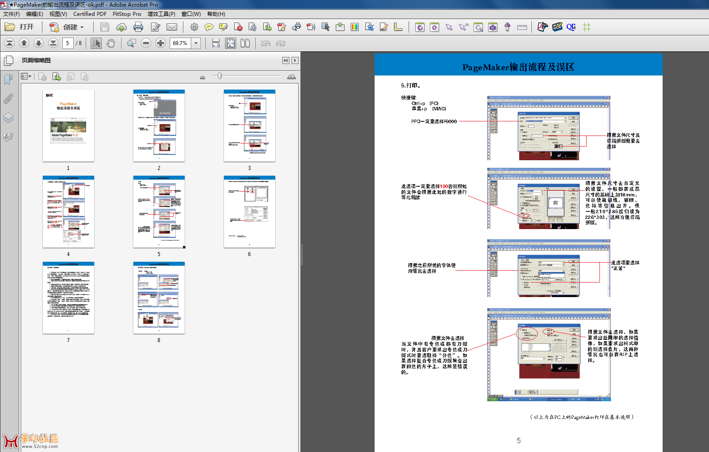Select the L-shaped ruler measuring tool
The height and width of the screenshot is (452, 709).
pyautogui.click(x=398, y=27)
